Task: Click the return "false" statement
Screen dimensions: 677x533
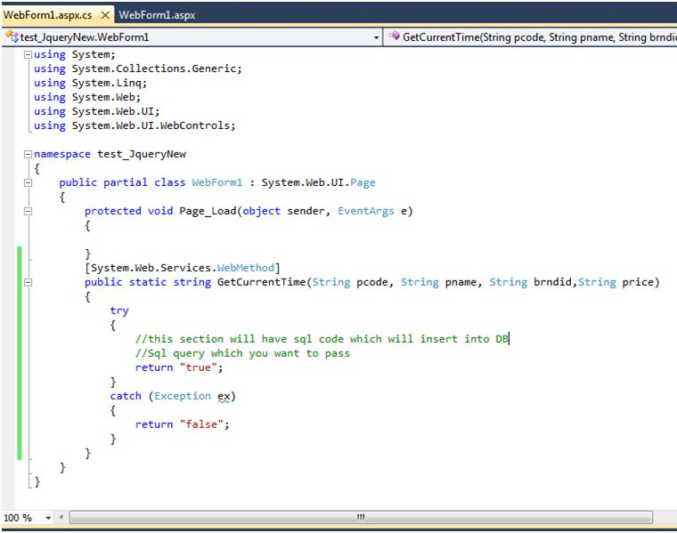Action: pos(182,424)
